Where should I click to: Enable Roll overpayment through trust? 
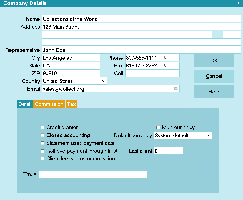(42, 151)
